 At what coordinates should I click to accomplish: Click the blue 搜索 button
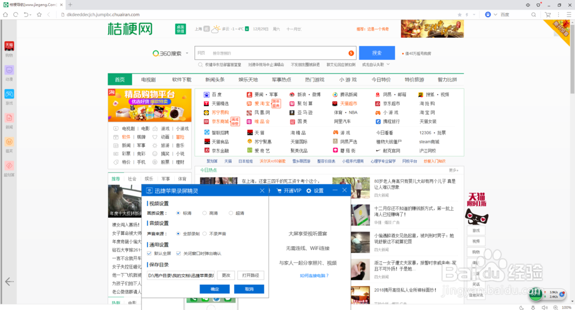(377, 53)
